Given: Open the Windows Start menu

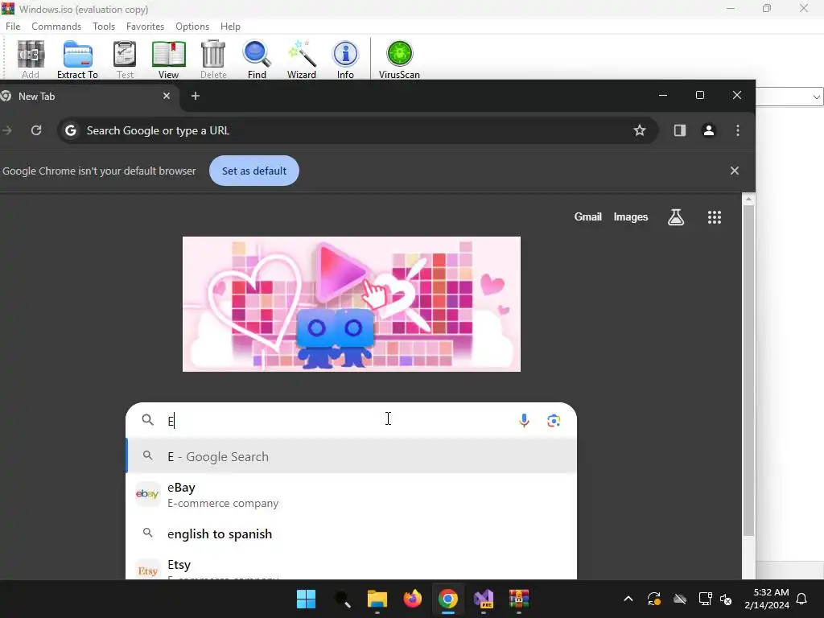Looking at the screenshot, I should [x=306, y=599].
